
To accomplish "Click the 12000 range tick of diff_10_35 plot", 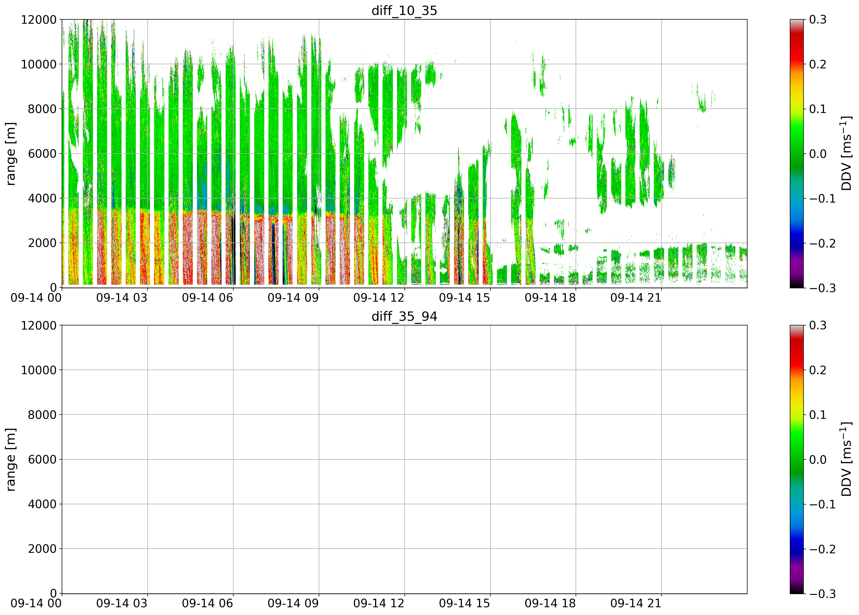I will coord(39,20).
